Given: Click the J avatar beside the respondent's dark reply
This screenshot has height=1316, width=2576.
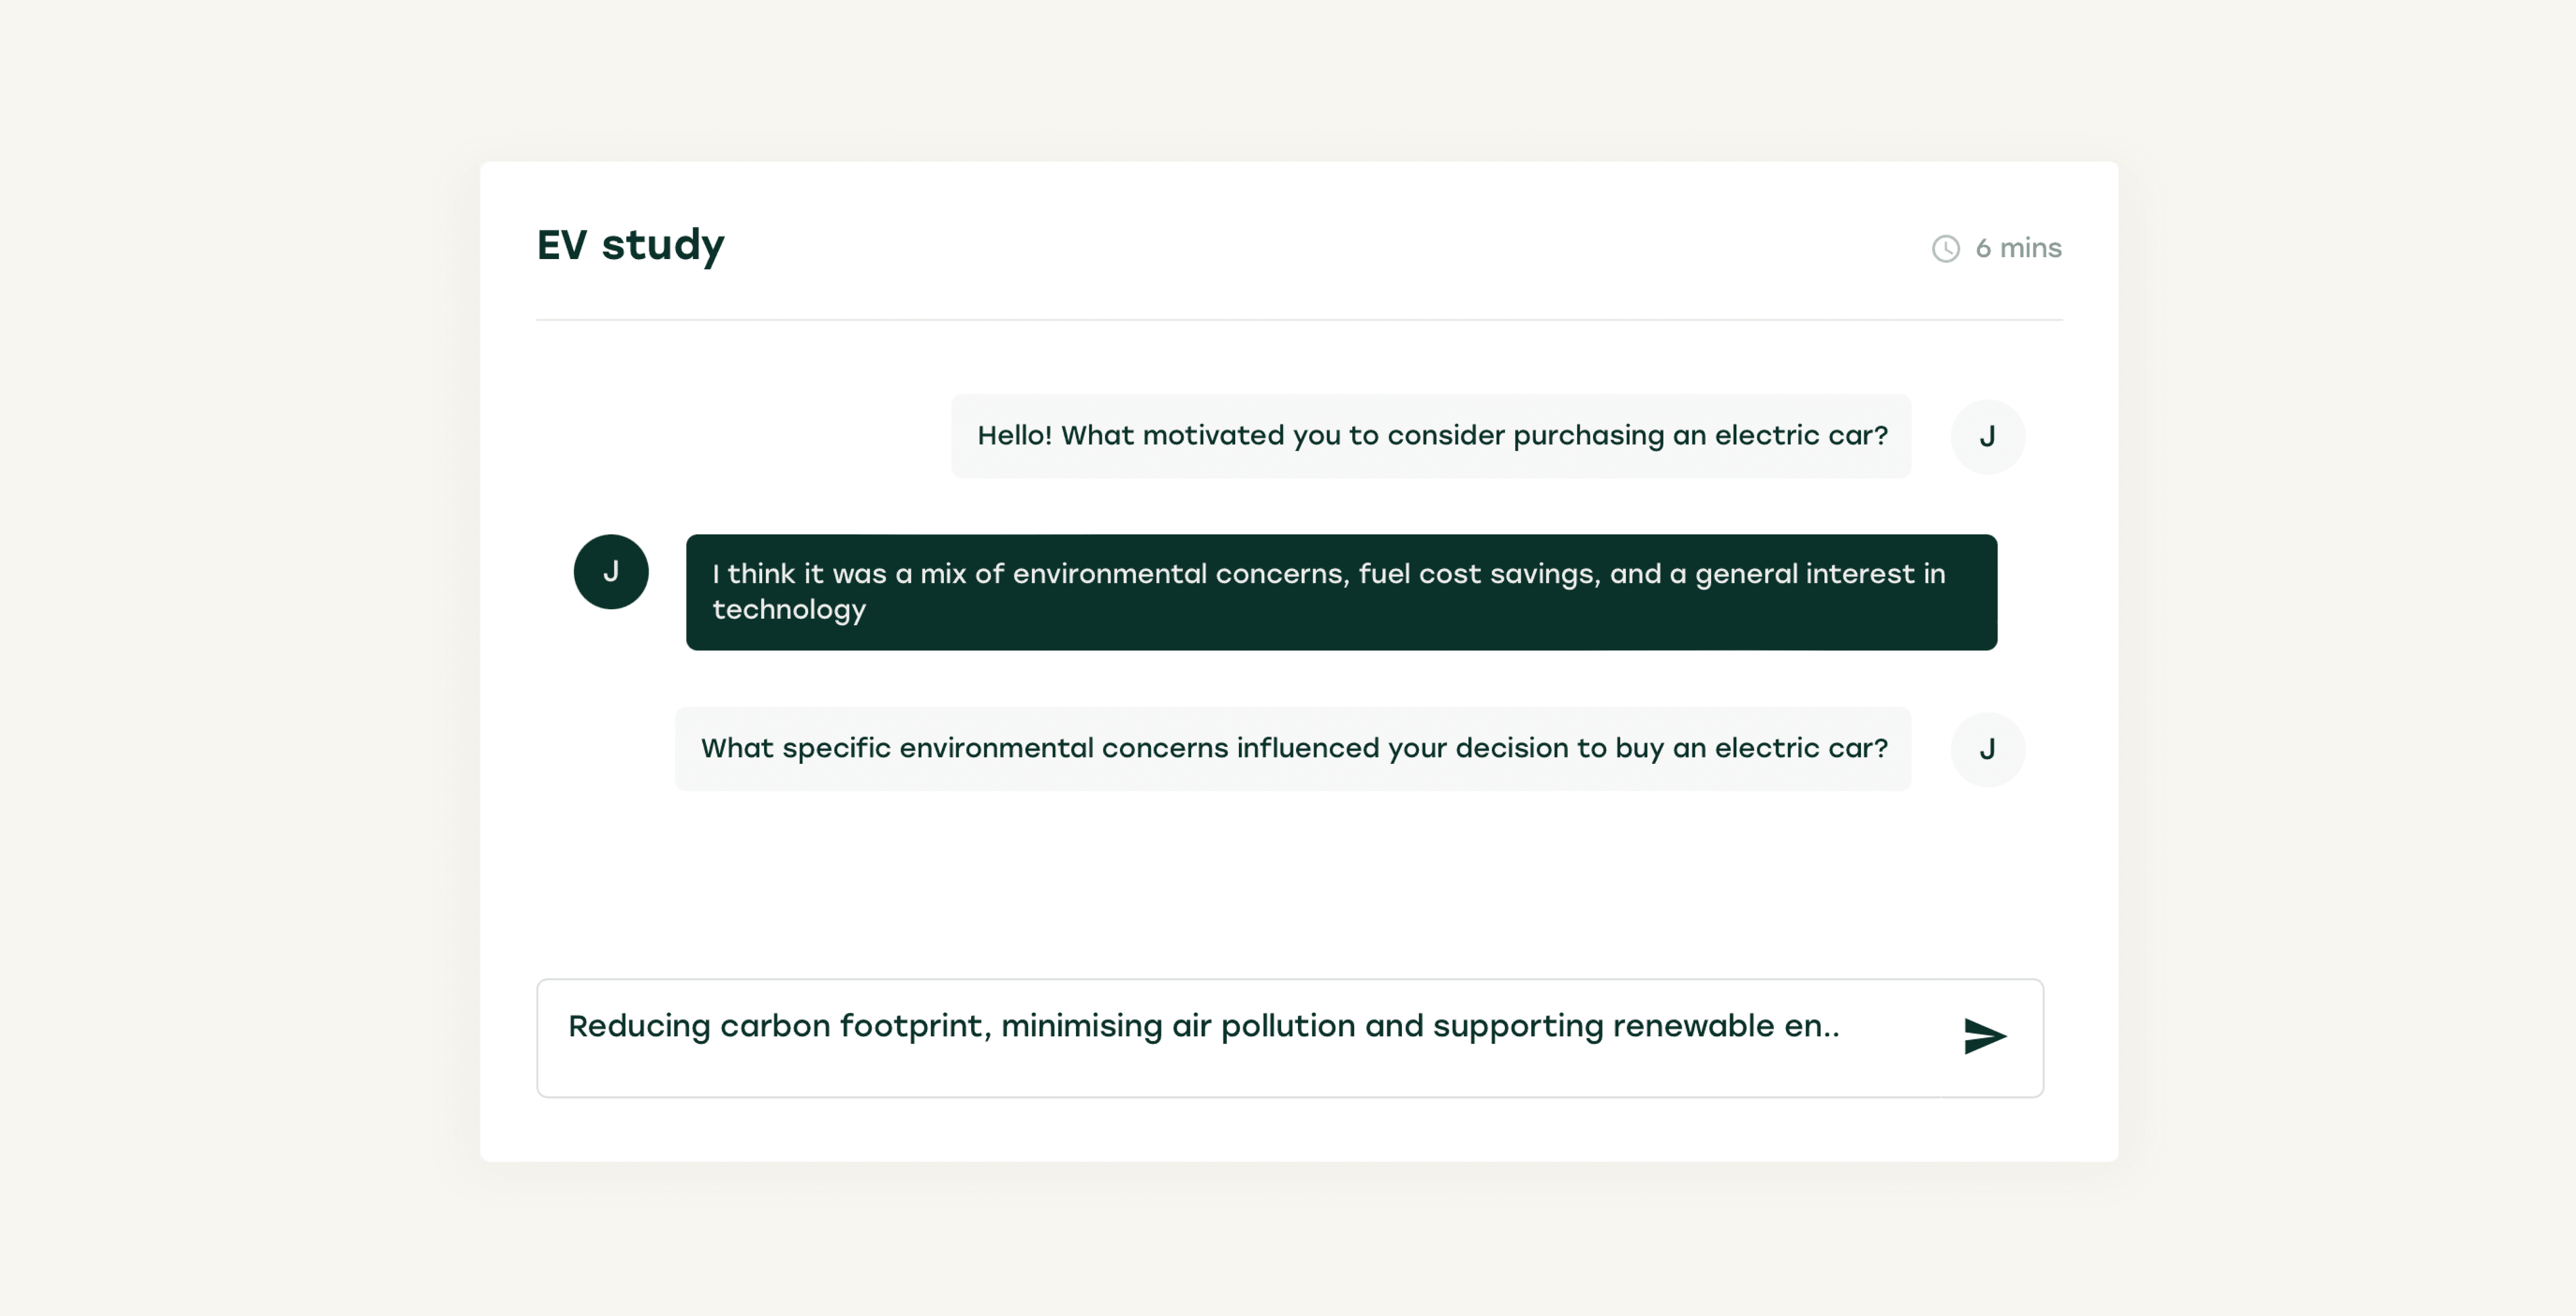Looking at the screenshot, I should (611, 572).
